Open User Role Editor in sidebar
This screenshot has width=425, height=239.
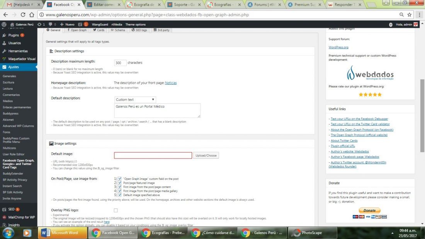pyautogui.click(x=14, y=154)
